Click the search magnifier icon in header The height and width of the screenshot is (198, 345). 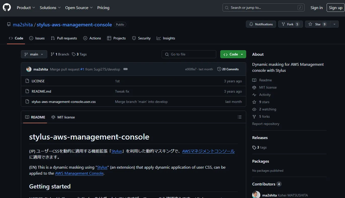(227, 8)
